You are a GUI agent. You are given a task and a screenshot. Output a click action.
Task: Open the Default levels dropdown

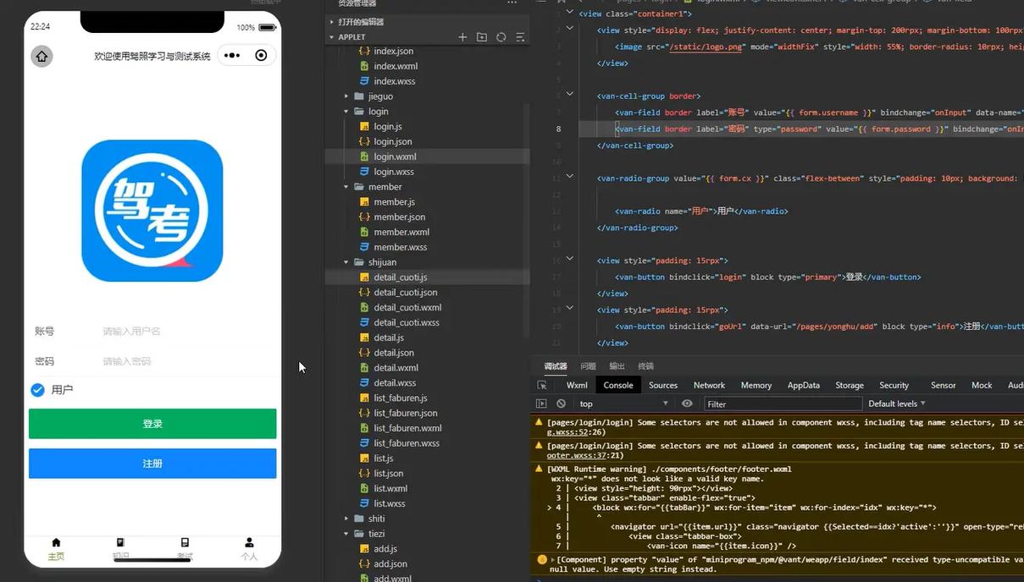coord(896,404)
